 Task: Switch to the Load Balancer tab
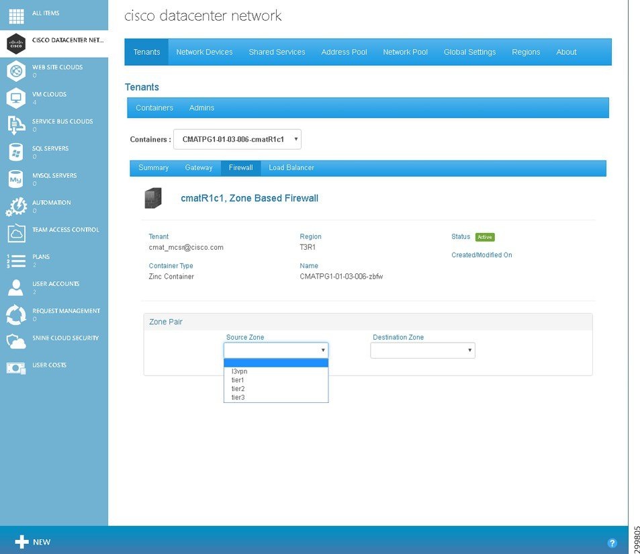291,167
